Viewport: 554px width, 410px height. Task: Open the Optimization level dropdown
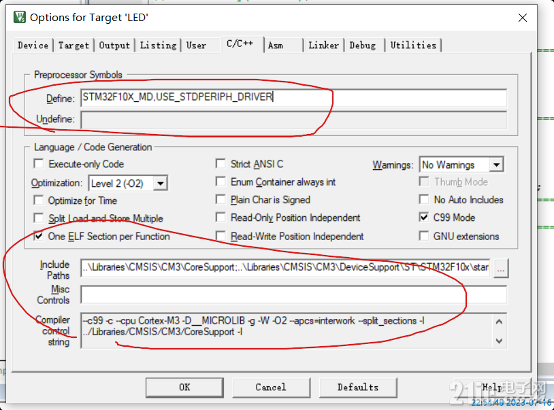[160, 184]
